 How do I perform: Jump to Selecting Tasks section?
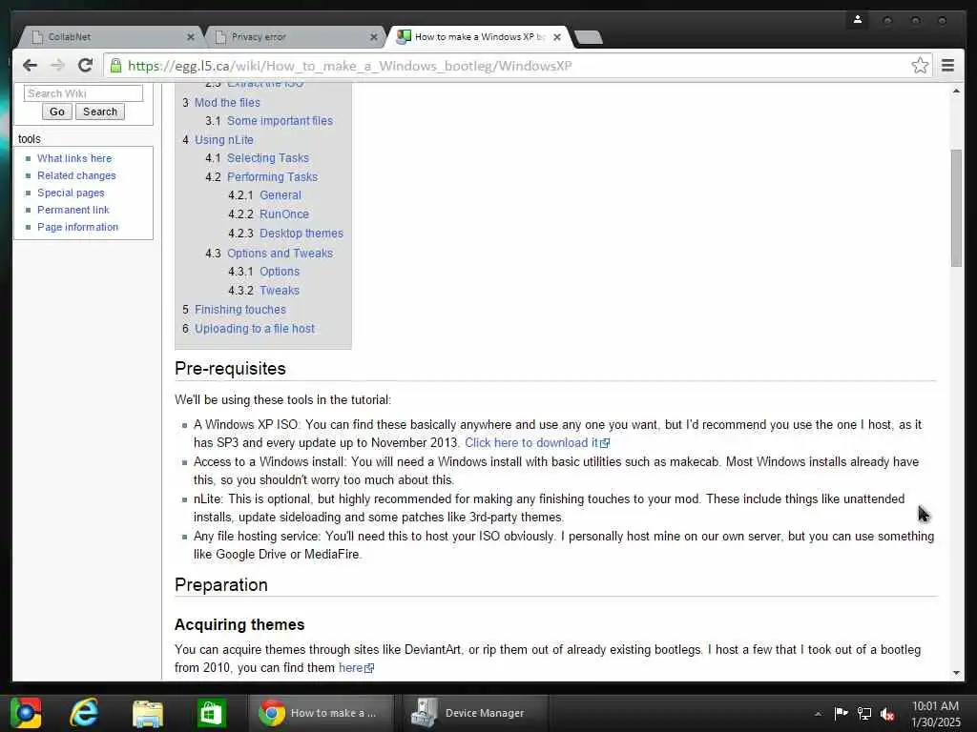coord(268,158)
